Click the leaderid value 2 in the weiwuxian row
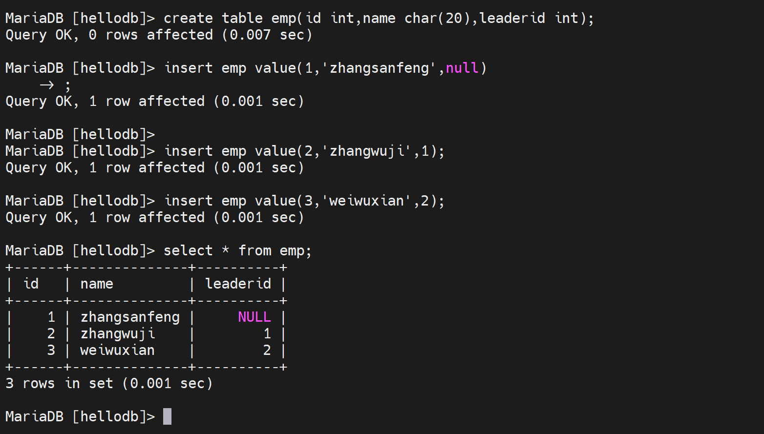 [x=267, y=351]
